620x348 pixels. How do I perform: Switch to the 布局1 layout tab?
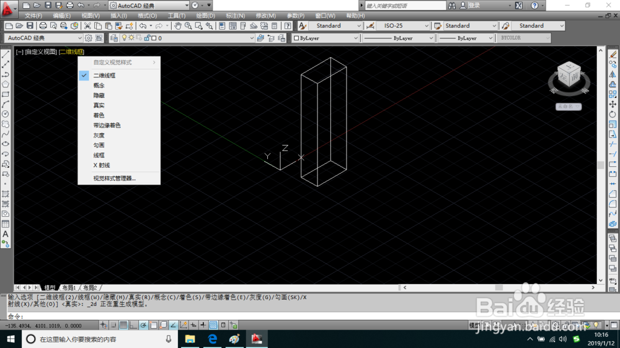pyautogui.click(x=69, y=288)
